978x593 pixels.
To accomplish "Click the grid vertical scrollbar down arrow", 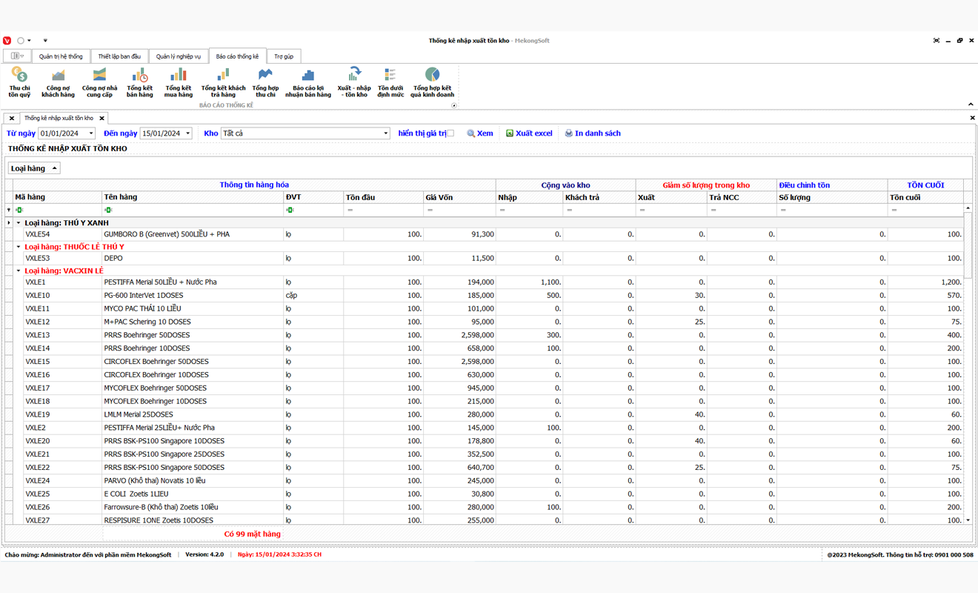I will coord(968,520).
